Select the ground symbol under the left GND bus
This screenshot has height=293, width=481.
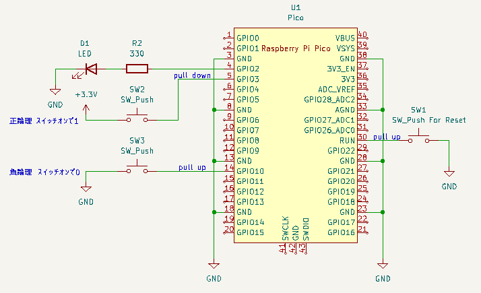[x=214, y=265]
